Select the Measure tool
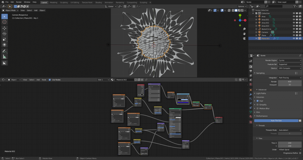 (4, 57)
